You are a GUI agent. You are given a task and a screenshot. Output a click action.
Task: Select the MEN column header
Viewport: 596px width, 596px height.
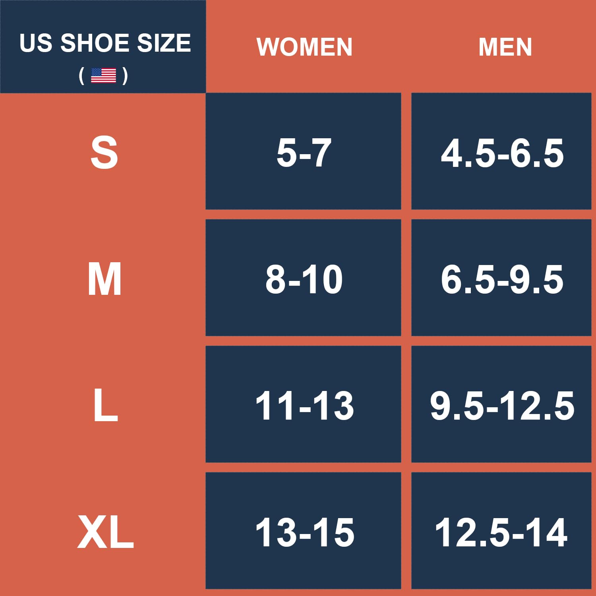505,47
